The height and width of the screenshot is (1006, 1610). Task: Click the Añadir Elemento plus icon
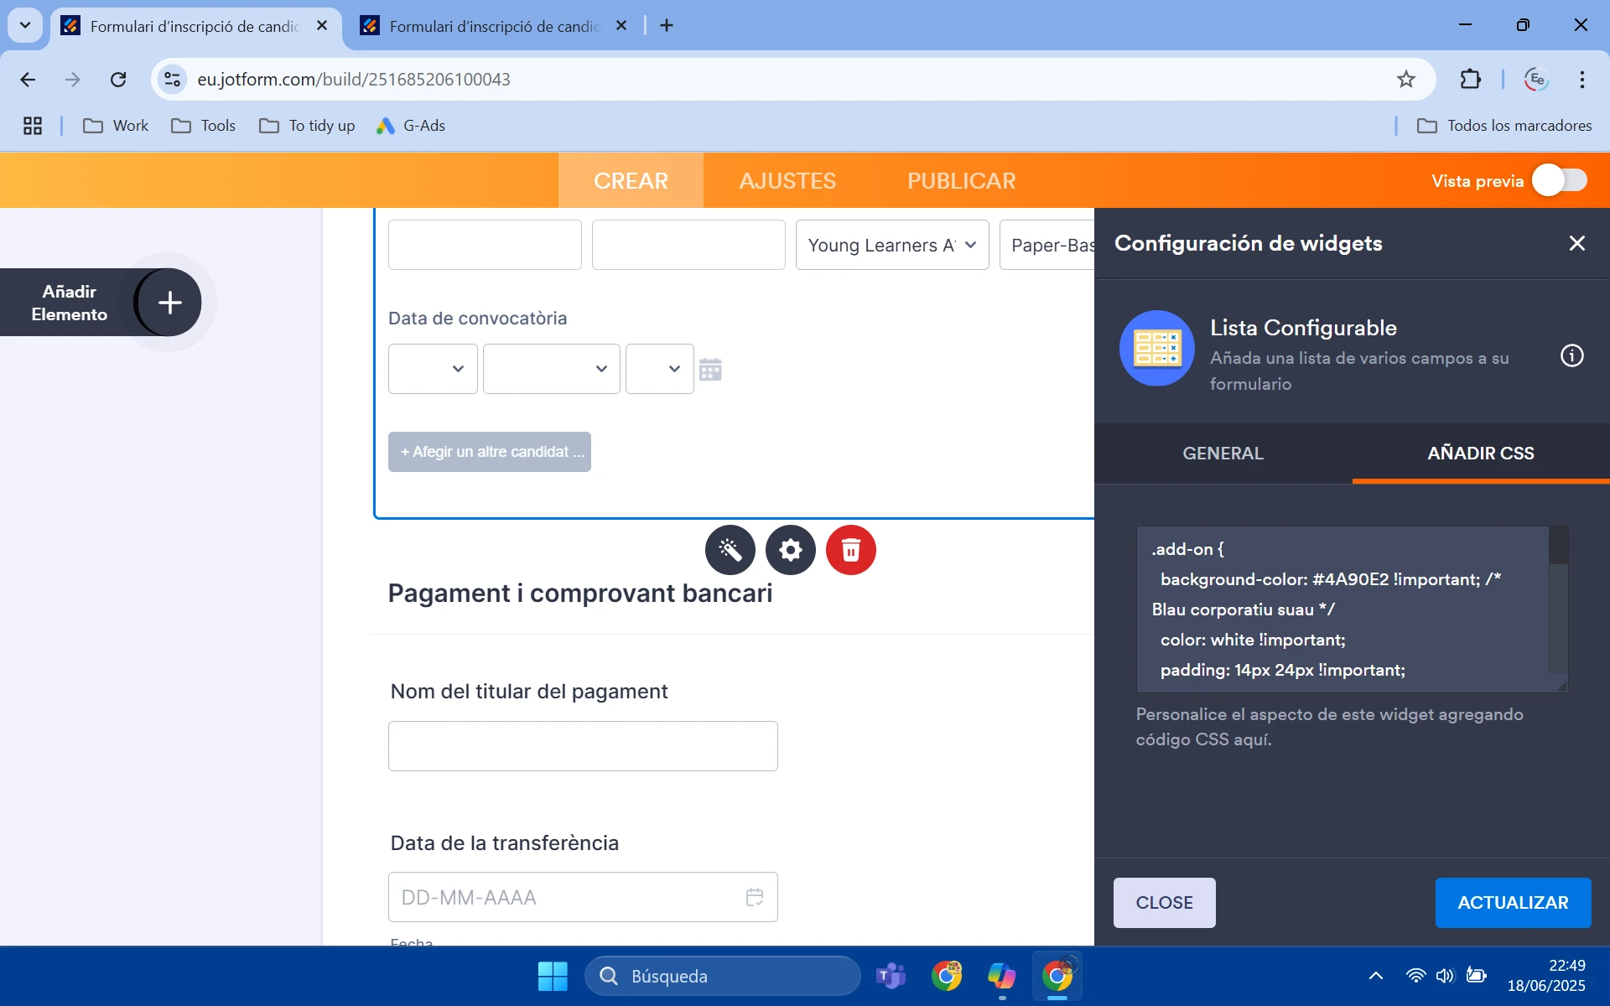tap(168, 303)
